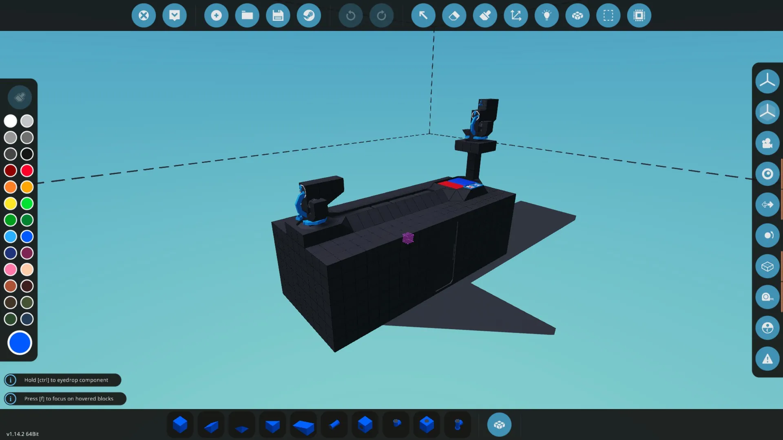Select the wedge block in hotbar
The width and height of the screenshot is (783, 440).
click(211, 426)
